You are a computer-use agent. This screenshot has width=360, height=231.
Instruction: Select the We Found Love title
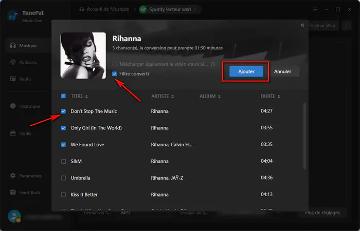tap(87, 145)
